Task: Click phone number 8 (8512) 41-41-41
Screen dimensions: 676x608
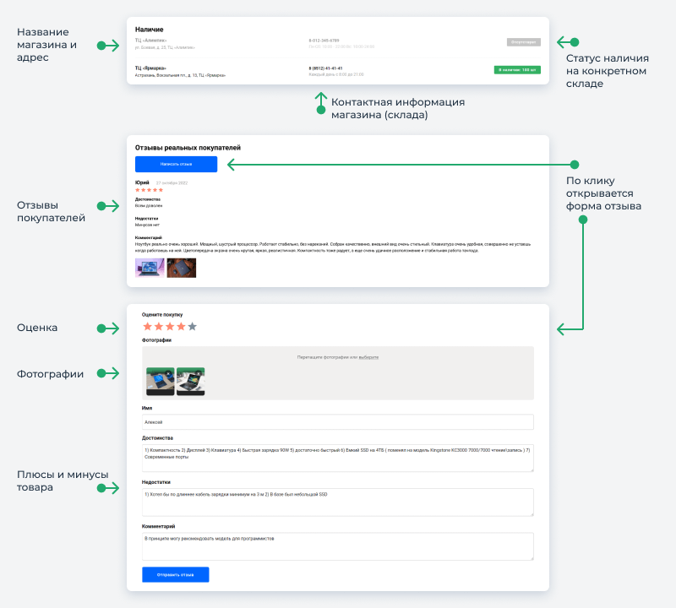Action: [325, 68]
